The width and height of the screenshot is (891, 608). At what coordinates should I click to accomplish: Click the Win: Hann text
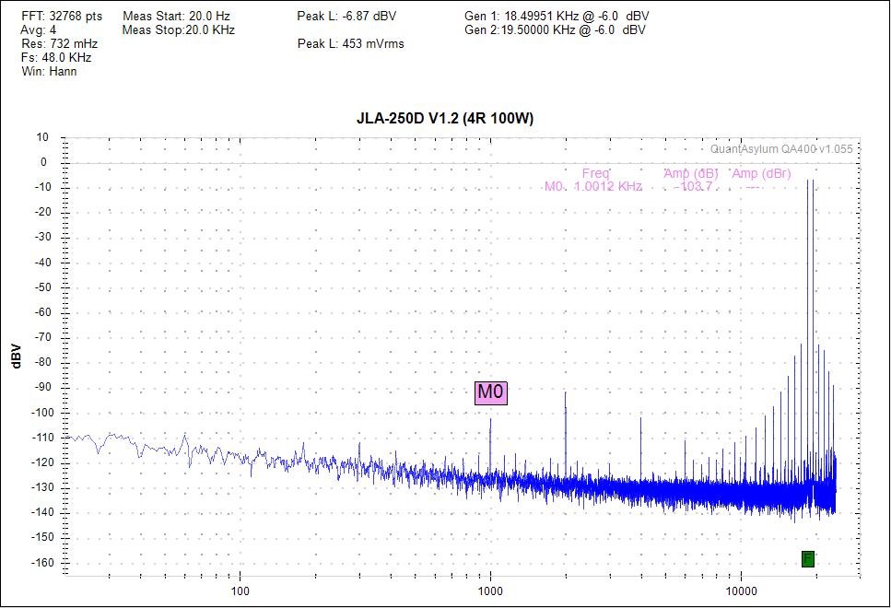[x=49, y=72]
